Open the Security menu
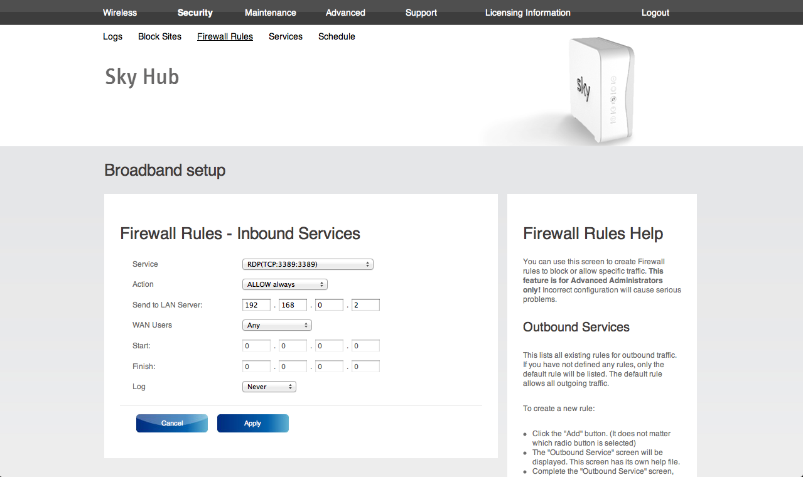 (195, 13)
